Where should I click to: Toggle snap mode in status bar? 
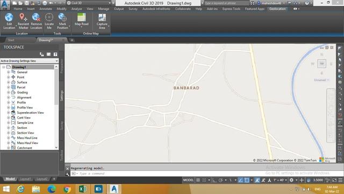[x=204, y=180]
